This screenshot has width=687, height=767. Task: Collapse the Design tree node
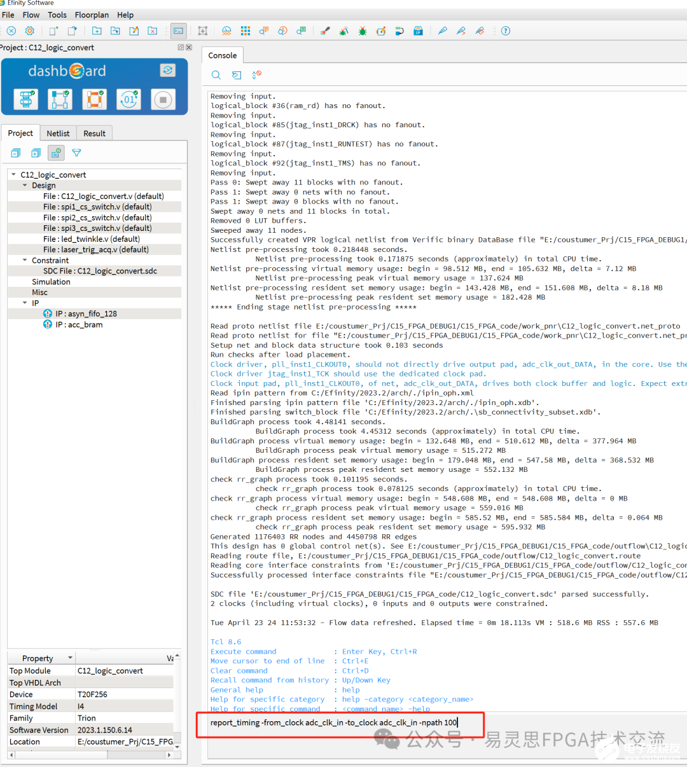point(25,185)
